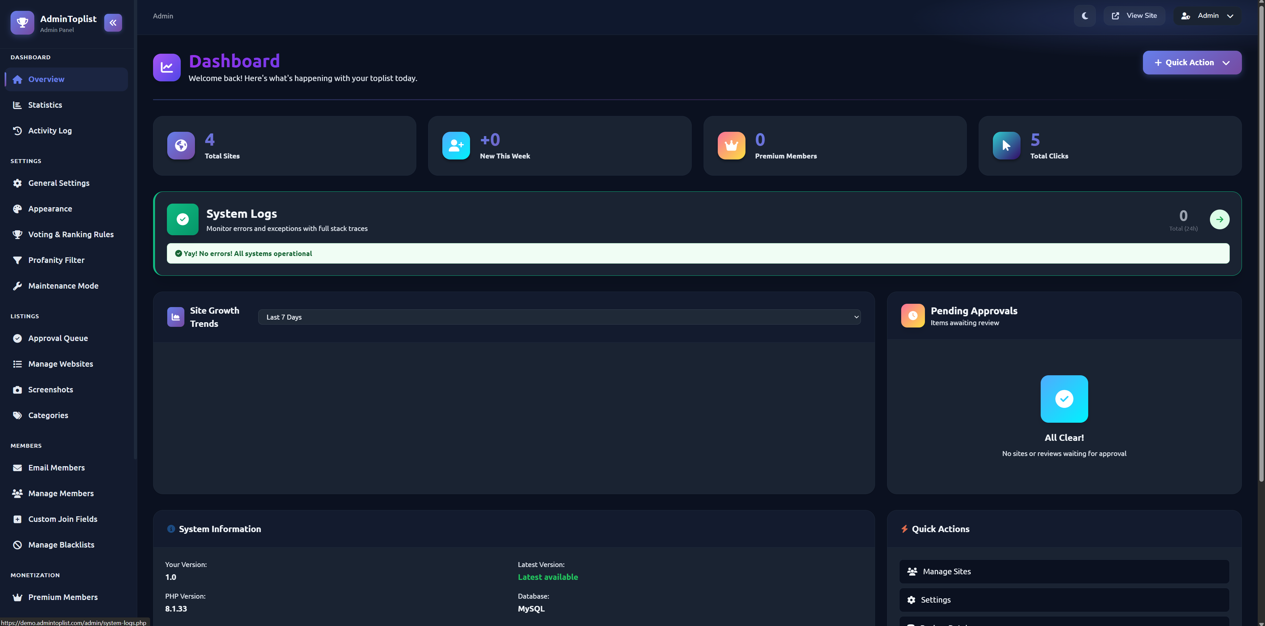The height and width of the screenshot is (626, 1265).
Task: Open the Last 7 Days dropdown
Action: point(559,317)
